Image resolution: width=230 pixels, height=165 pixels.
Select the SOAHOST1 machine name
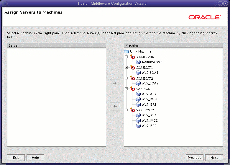click(144, 68)
